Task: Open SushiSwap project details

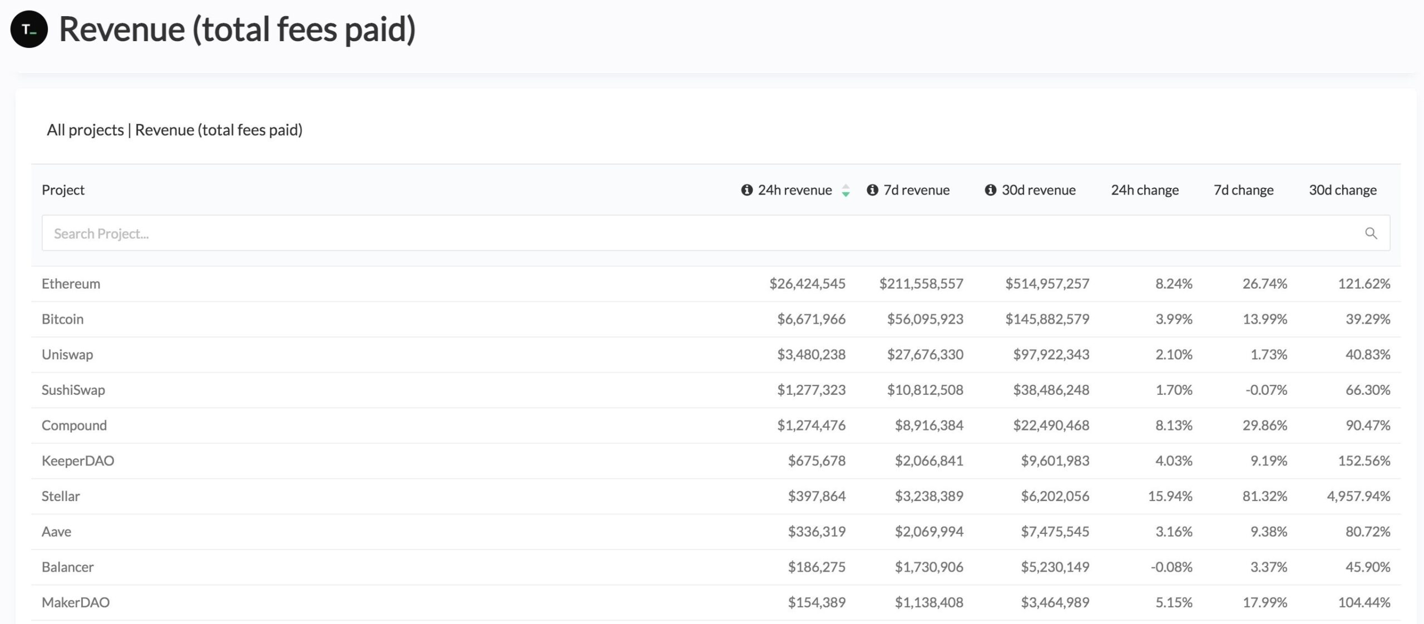Action: point(73,390)
